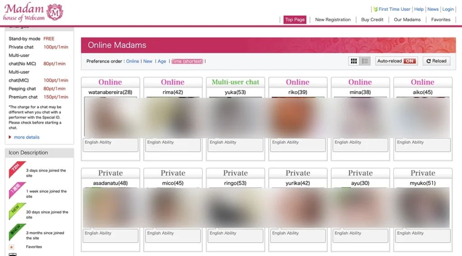Open the News link
The height and width of the screenshot is (256, 462).
click(x=433, y=9)
